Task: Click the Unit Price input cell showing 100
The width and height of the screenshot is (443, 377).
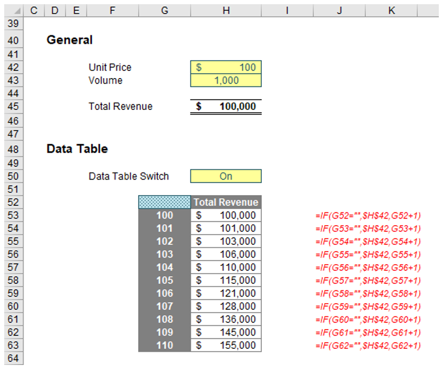Action: (226, 67)
